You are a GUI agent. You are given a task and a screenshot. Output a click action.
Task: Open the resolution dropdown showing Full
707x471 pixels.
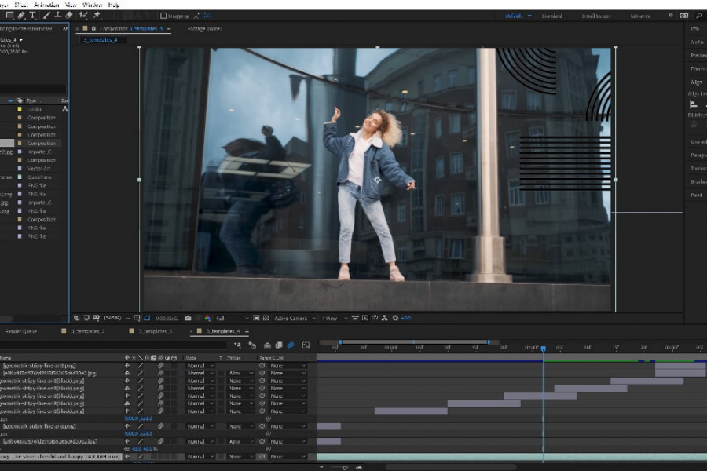coord(232,318)
